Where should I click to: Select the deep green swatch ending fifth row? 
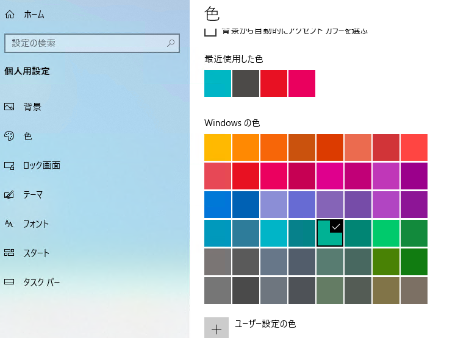click(x=414, y=262)
